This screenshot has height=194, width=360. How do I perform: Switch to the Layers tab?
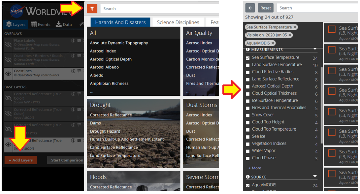16,24
